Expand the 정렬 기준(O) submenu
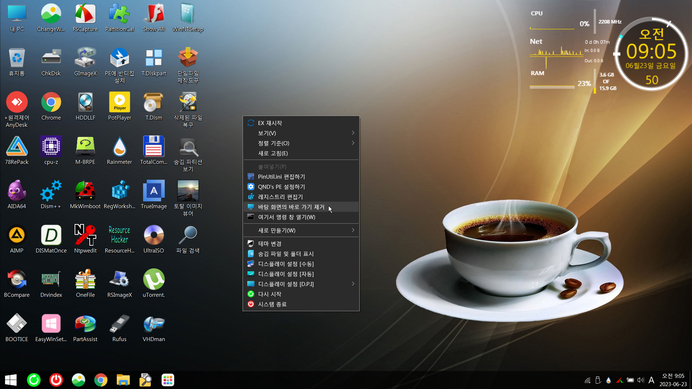This screenshot has width=692, height=389. [301, 143]
